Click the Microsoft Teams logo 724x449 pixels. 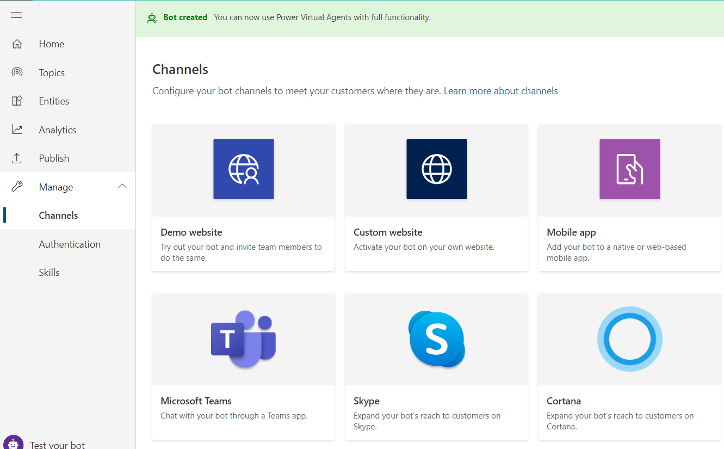pos(244,339)
